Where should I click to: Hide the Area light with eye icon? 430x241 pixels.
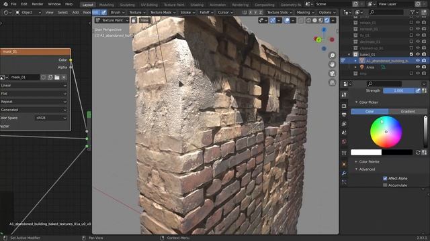pos(418,67)
